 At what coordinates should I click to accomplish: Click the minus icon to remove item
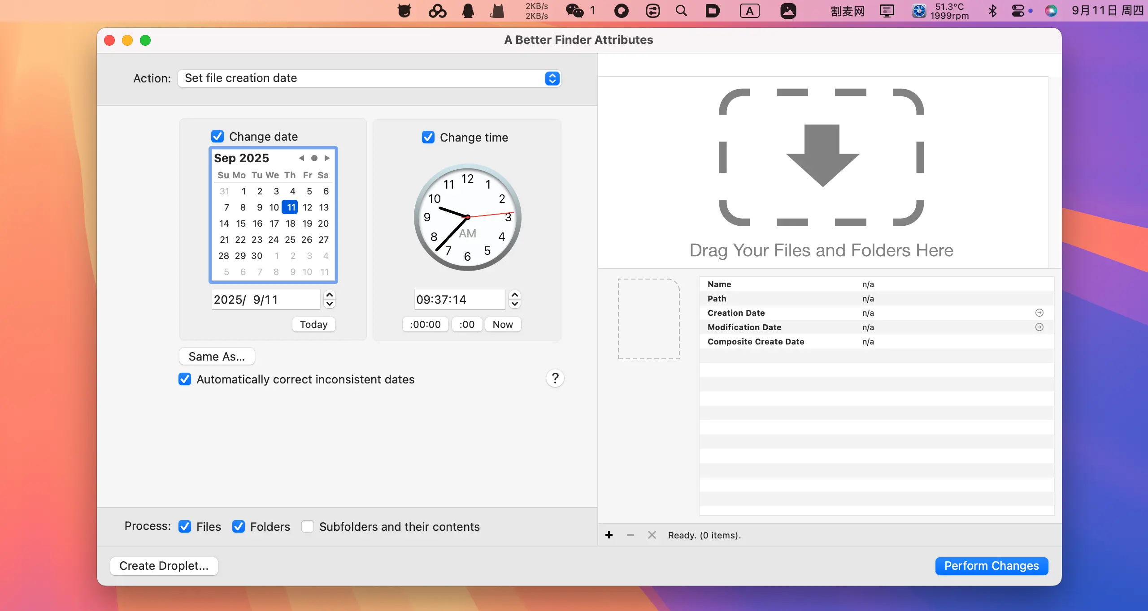[631, 535]
